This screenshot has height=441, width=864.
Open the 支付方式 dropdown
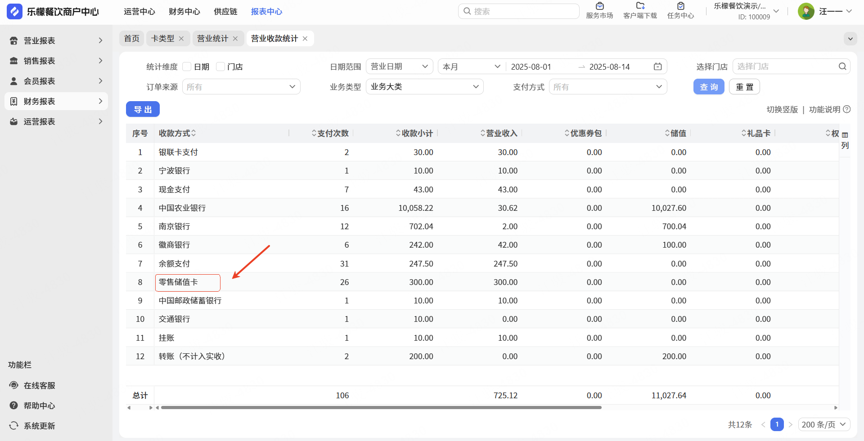(608, 87)
